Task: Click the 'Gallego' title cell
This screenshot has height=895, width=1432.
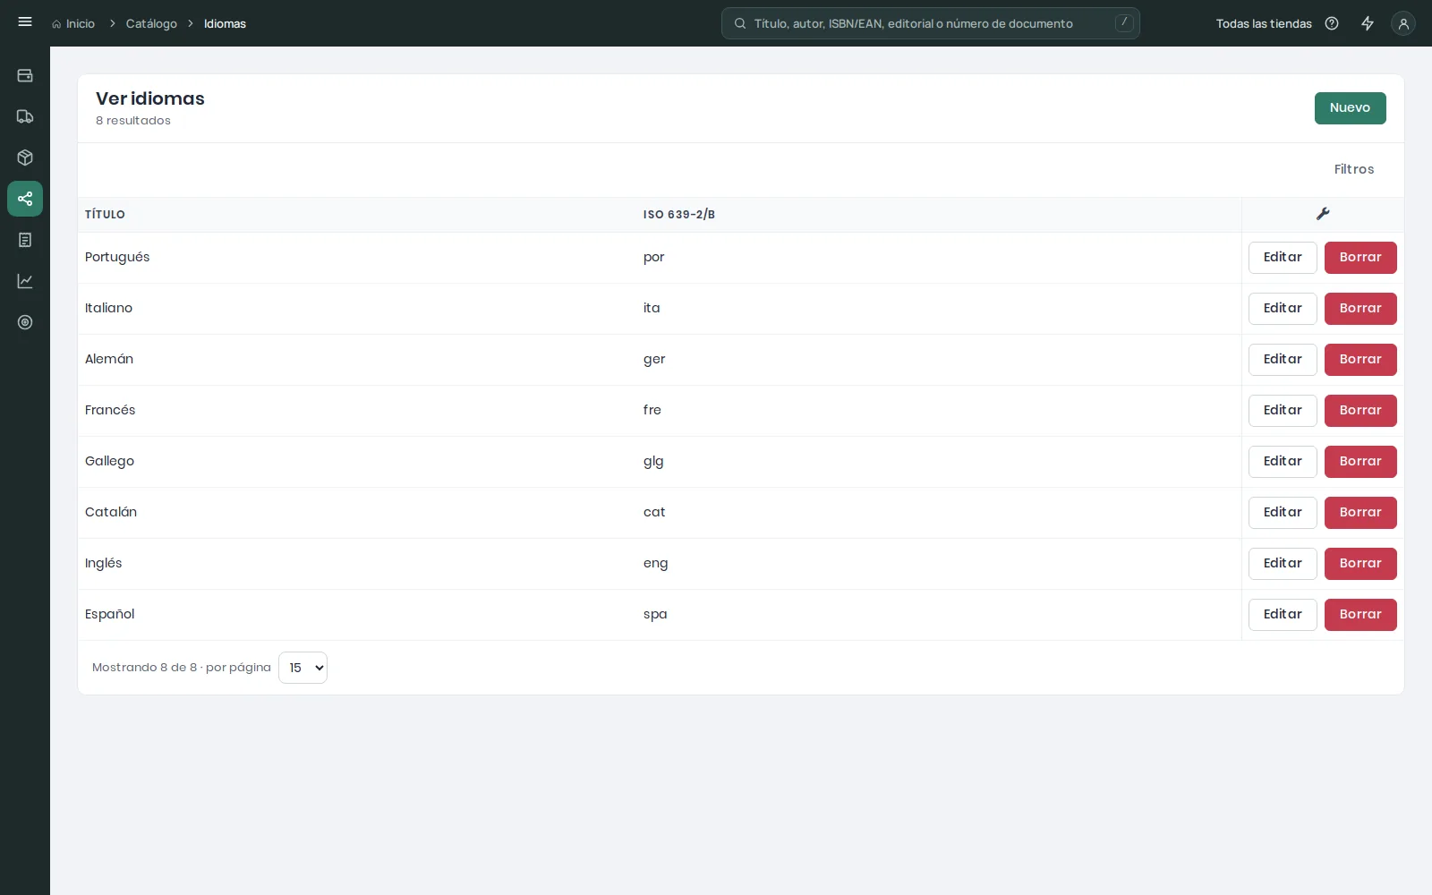Action: click(x=109, y=462)
